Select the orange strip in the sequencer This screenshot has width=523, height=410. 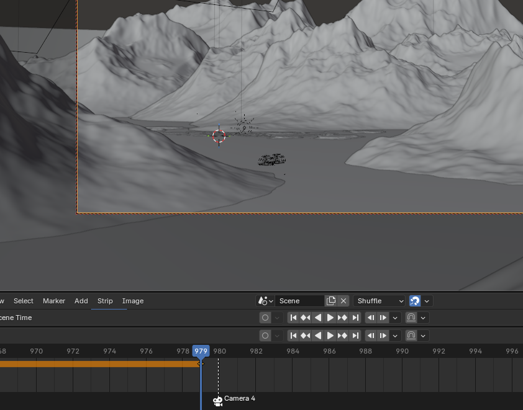[99, 363]
